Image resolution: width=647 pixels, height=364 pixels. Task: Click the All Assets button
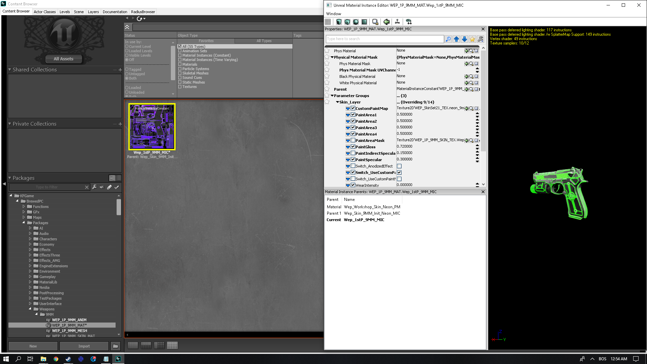(63, 59)
